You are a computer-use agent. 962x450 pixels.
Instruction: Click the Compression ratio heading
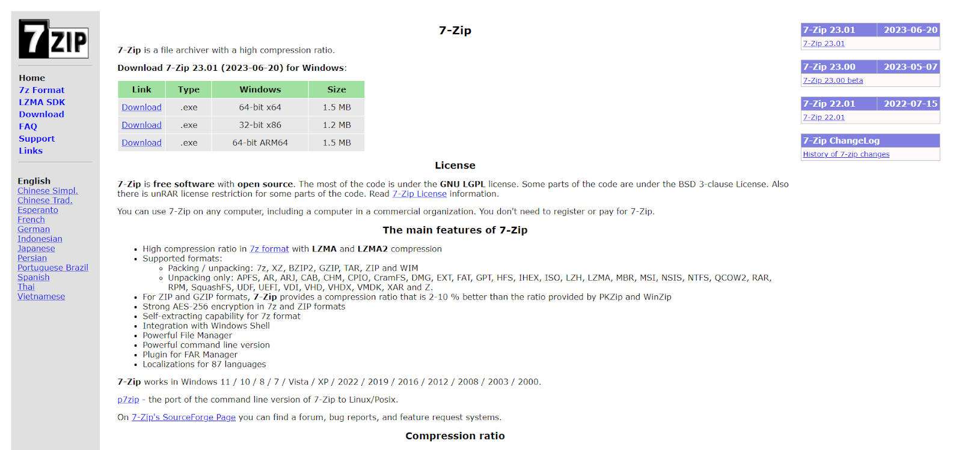point(455,436)
